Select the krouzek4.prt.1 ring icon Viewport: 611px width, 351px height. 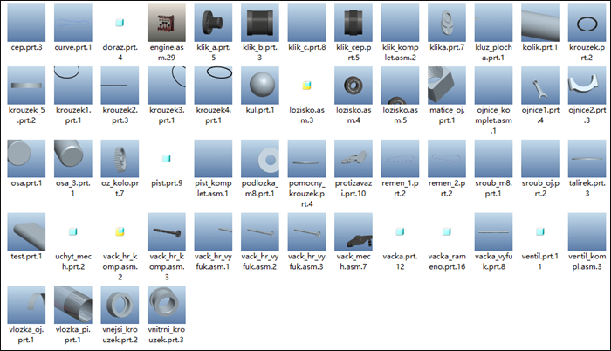tap(213, 86)
